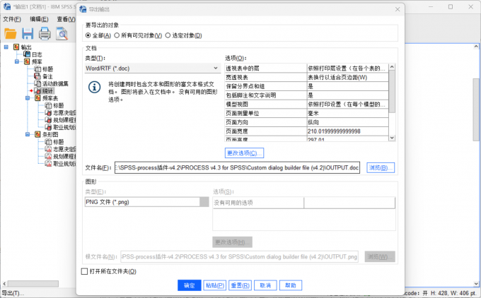Click the 备注 notes icon in tree

click(37, 76)
